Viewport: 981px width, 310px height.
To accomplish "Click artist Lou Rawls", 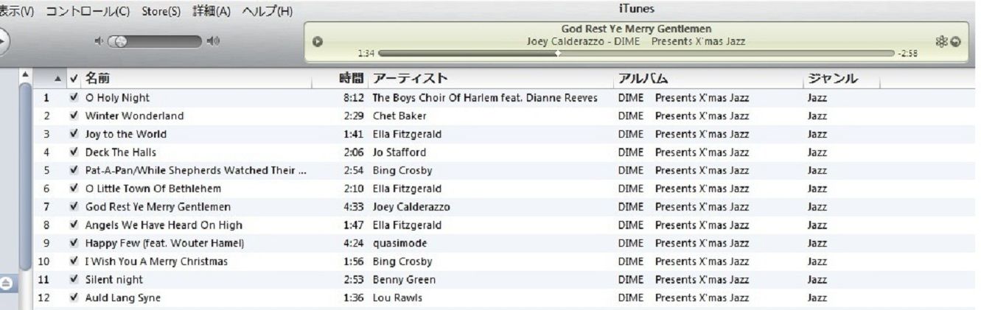I will [x=397, y=298].
